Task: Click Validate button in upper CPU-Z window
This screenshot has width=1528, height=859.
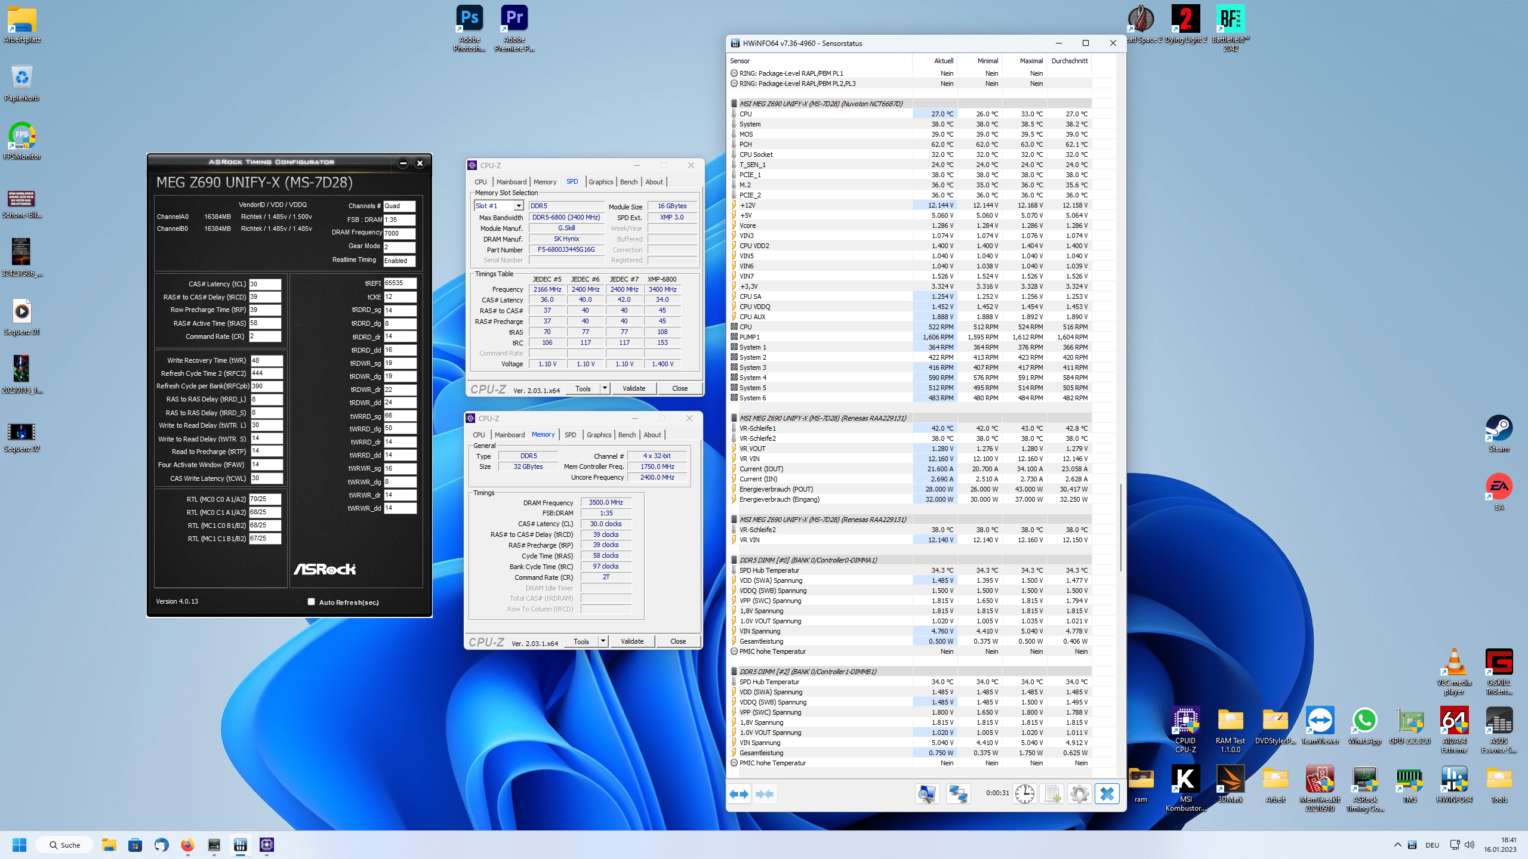Action: point(633,388)
